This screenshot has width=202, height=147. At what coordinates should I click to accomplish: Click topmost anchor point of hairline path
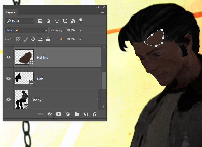coord(162,30)
